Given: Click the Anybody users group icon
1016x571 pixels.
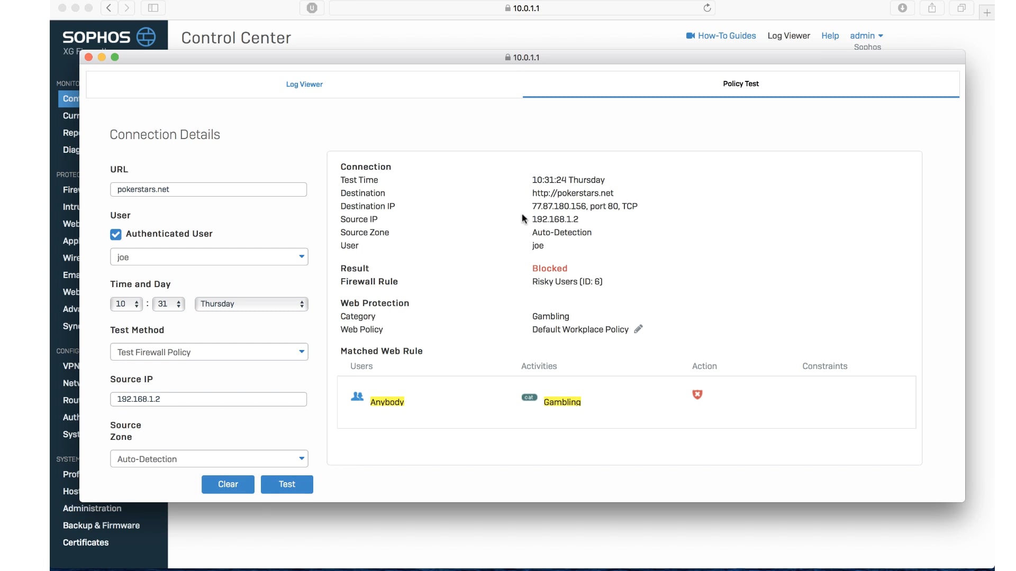Looking at the screenshot, I should [x=357, y=397].
